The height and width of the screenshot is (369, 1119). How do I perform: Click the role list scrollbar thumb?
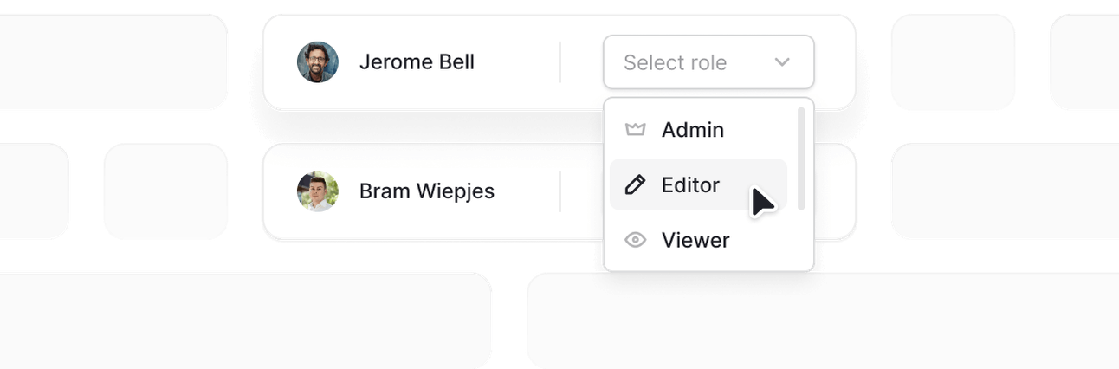pyautogui.click(x=801, y=159)
